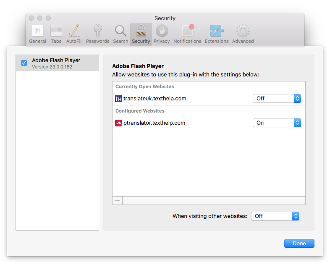The width and height of the screenshot is (330, 265).
Task: Open the AutoFill pencil pane
Action: (x=74, y=34)
